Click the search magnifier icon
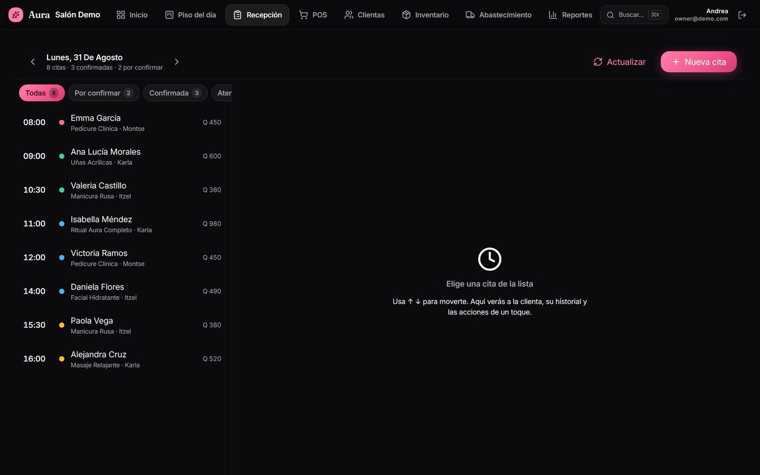The width and height of the screenshot is (760, 475). [x=610, y=15]
